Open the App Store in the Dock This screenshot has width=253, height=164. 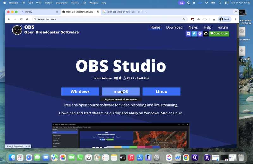click(x=140, y=158)
